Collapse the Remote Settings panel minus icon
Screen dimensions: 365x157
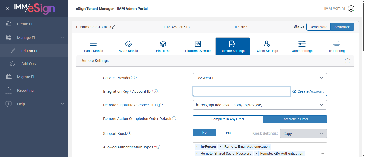347,61
